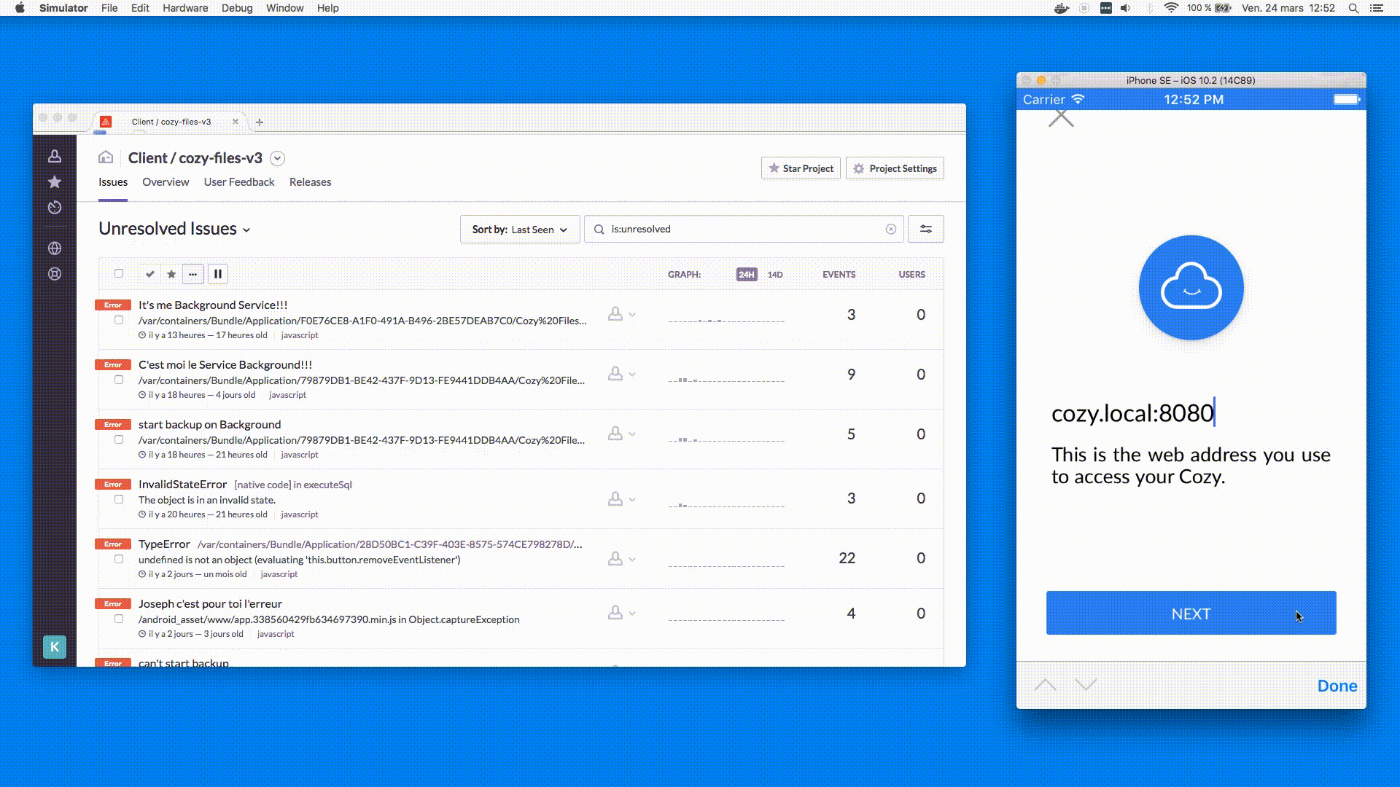The height and width of the screenshot is (787, 1400).
Task: Open the Sort by Last Seen dropdown
Action: click(x=519, y=229)
